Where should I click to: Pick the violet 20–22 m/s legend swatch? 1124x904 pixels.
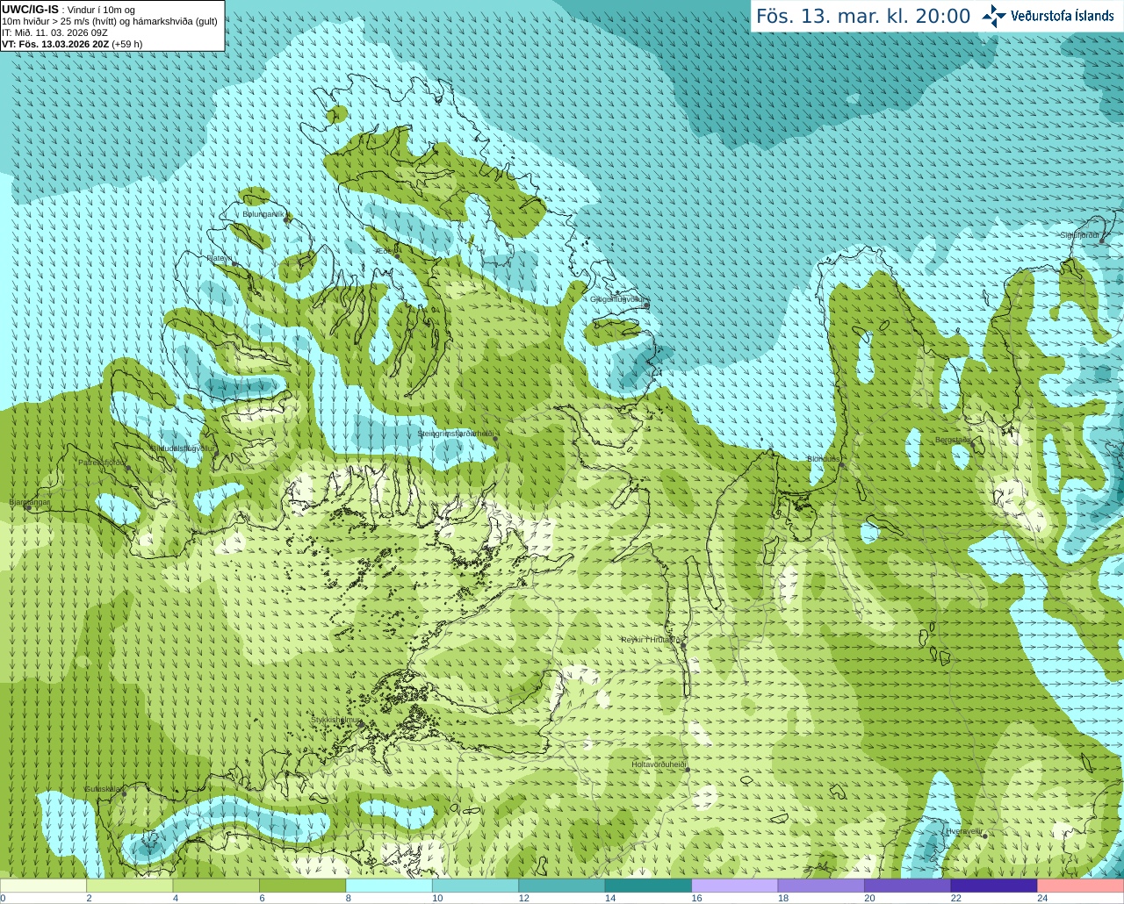click(x=908, y=886)
